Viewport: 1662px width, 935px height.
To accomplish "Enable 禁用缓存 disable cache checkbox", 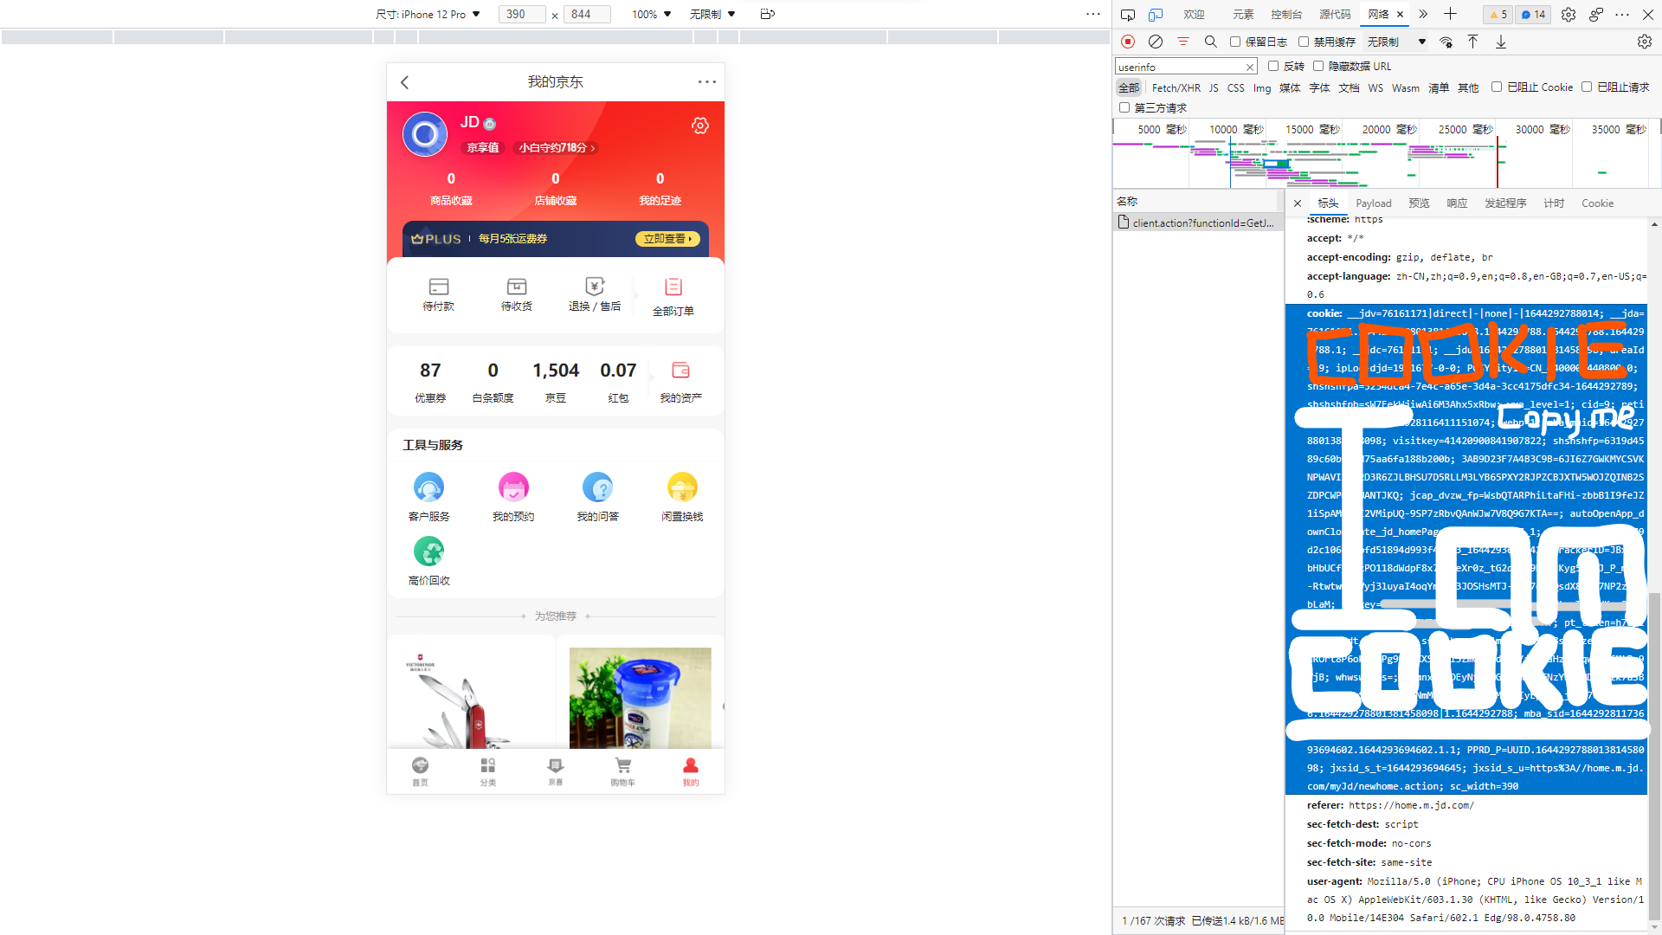I will pos(1304,42).
